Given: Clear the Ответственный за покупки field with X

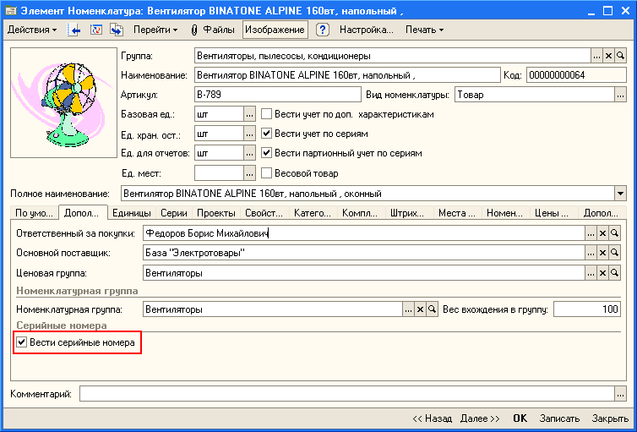Looking at the screenshot, I should click(x=603, y=232).
